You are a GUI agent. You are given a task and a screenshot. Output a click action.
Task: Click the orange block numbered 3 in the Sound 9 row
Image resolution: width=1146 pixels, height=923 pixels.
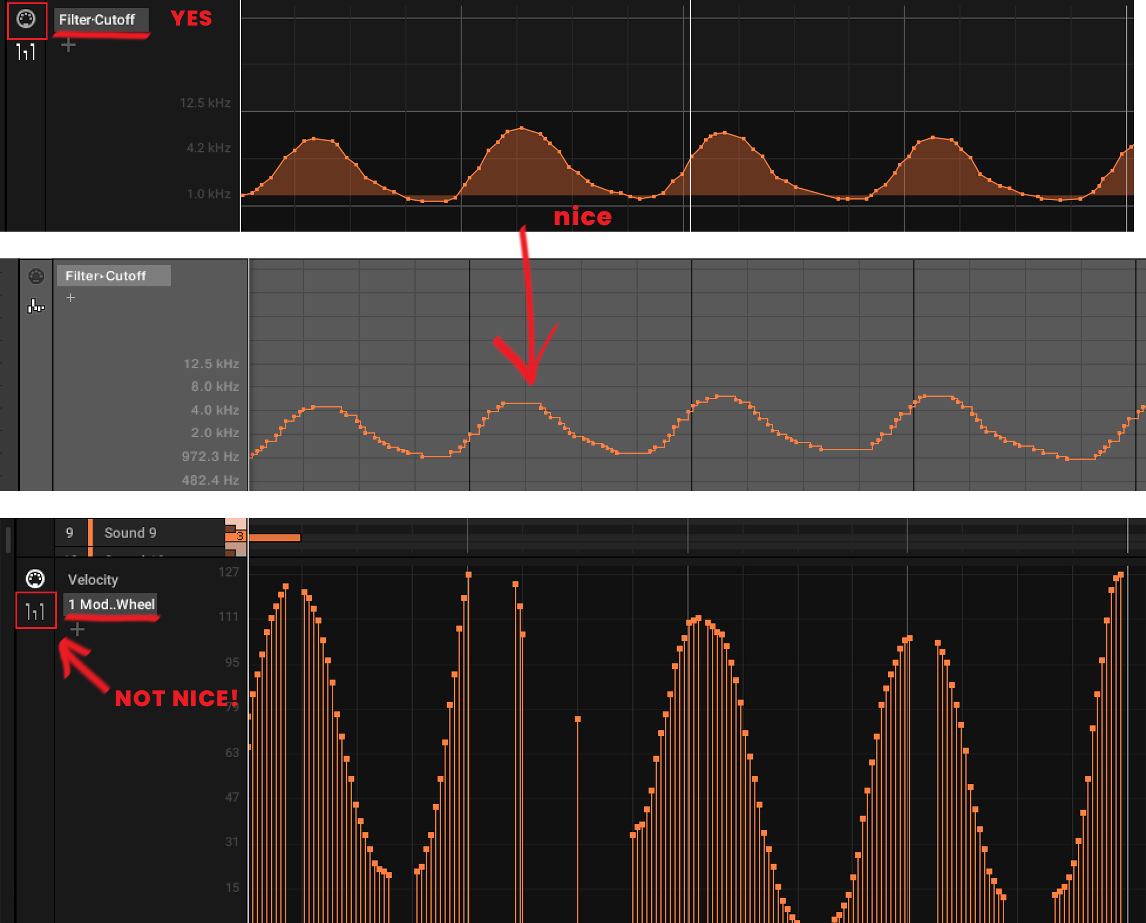(239, 536)
